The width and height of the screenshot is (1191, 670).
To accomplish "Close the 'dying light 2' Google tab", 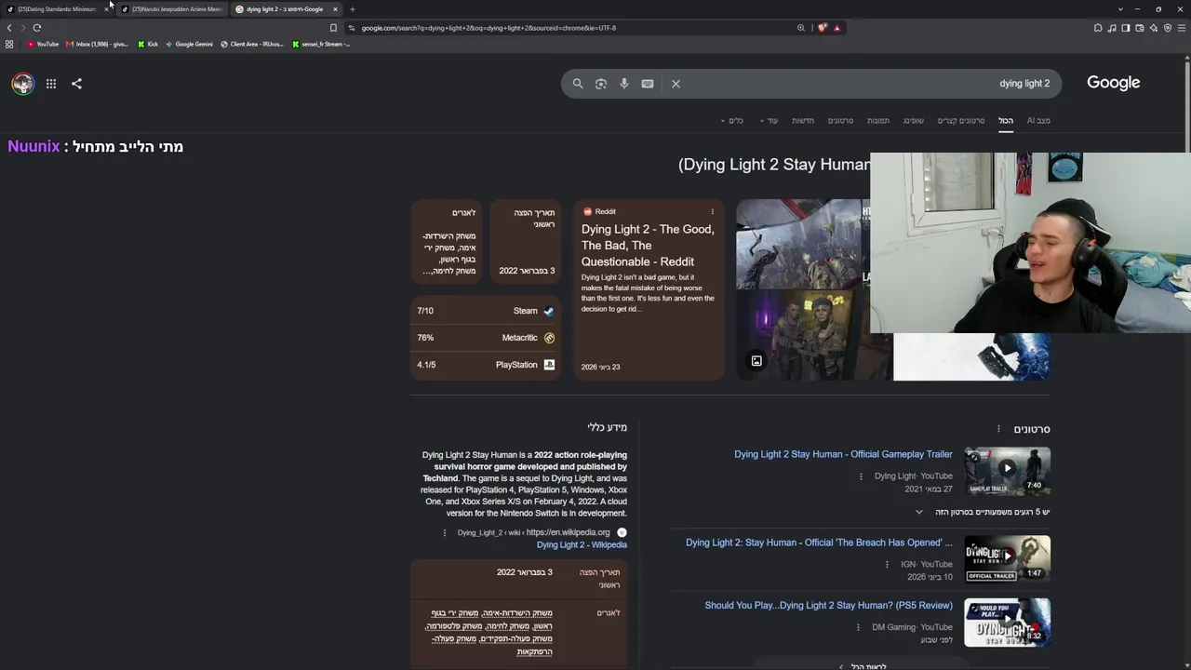I will pos(335,9).
